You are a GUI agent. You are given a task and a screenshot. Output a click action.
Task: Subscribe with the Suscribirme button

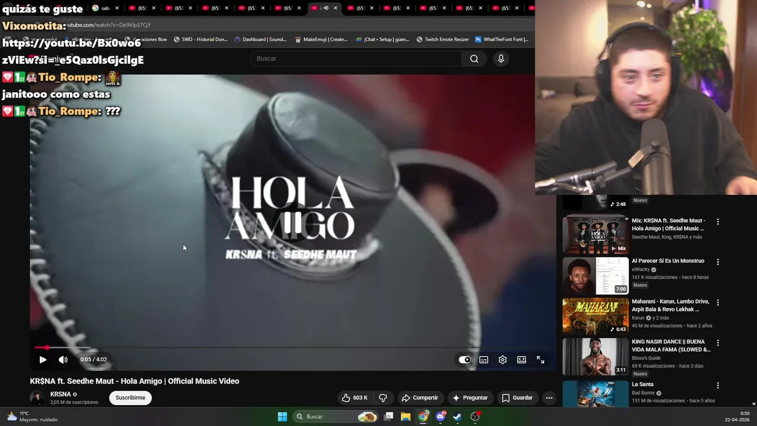[130, 398]
